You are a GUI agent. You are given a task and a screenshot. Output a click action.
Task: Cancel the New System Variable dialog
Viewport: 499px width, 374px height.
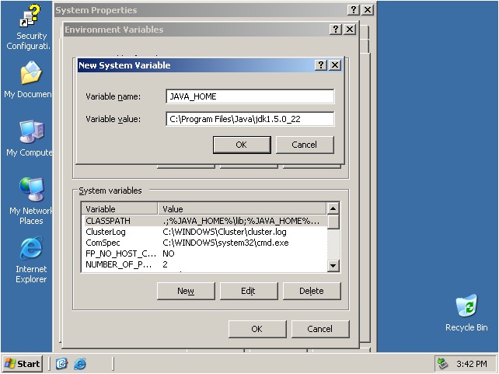pyautogui.click(x=304, y=145)
